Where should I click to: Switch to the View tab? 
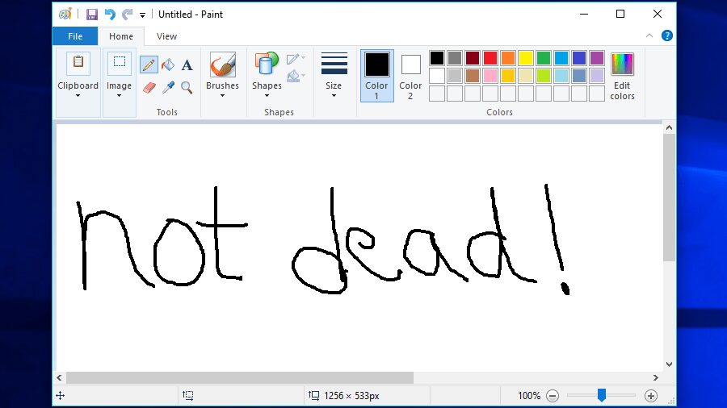(x=166, y=36)
